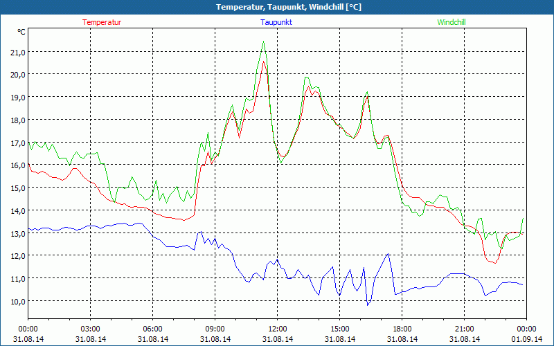554x346 pixels.
Task: Click the 15:00 time axis label
Action: (x=339, y=329)
